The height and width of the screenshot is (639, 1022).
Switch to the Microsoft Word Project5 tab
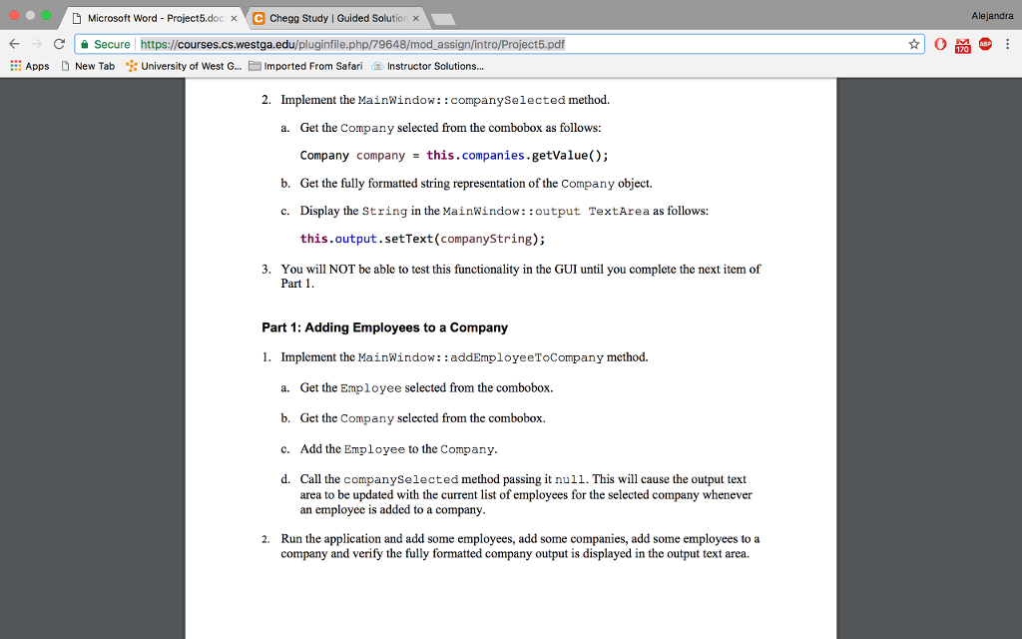pyautogui.click(x=150, y=17)
